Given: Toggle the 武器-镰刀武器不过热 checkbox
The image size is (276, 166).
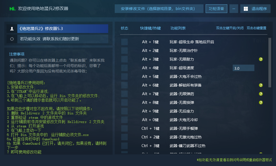Looking at the screenshot, I should [x=124, y=146].
